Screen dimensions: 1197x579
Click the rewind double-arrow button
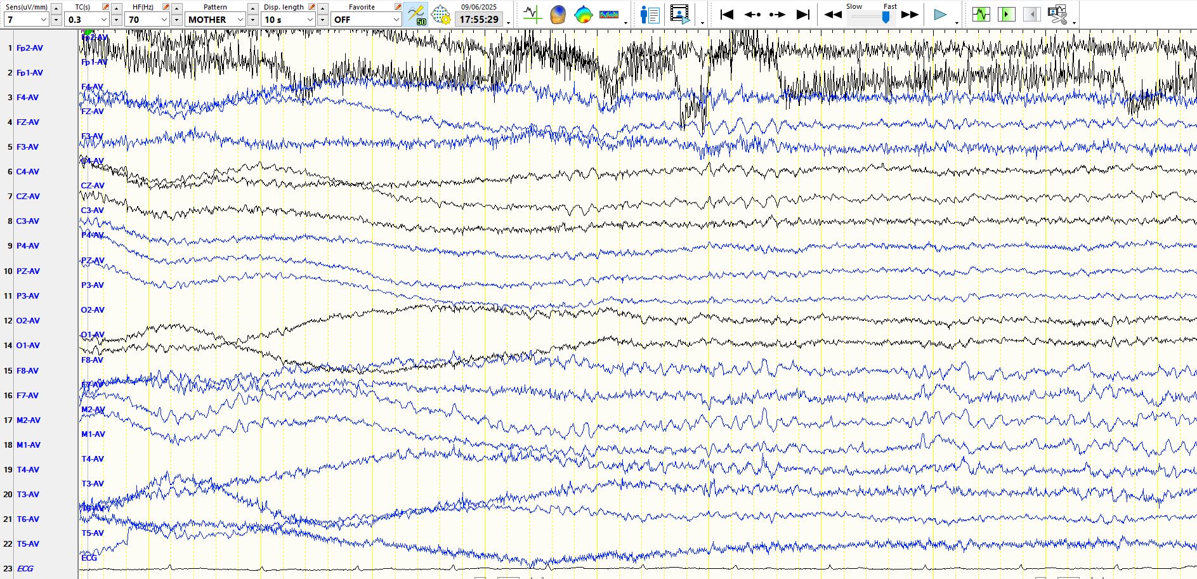coord(833,14)
